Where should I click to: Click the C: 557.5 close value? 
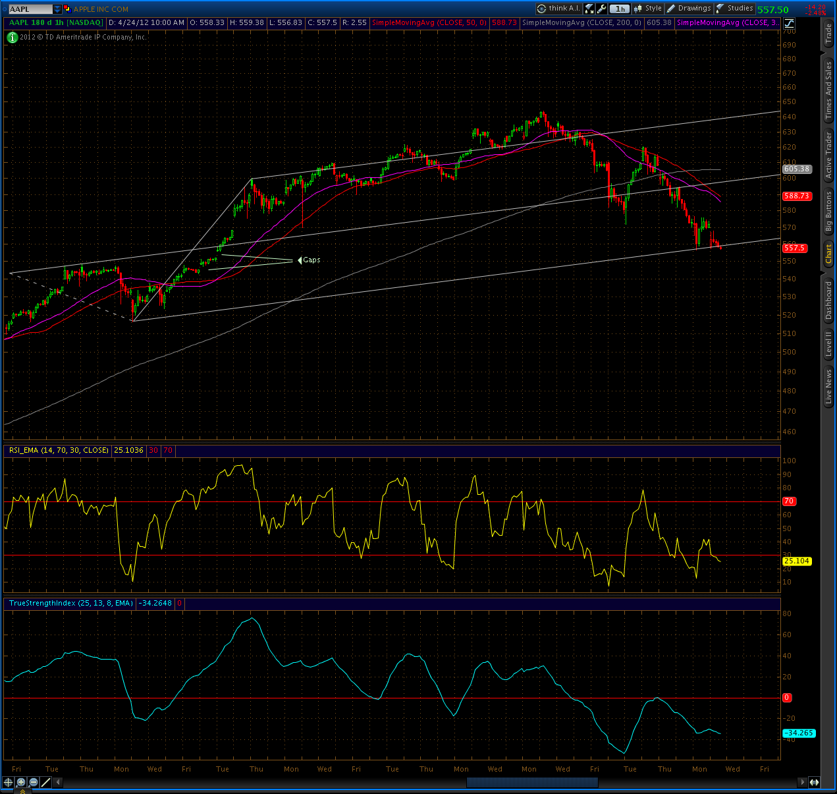tap(322, 22)
